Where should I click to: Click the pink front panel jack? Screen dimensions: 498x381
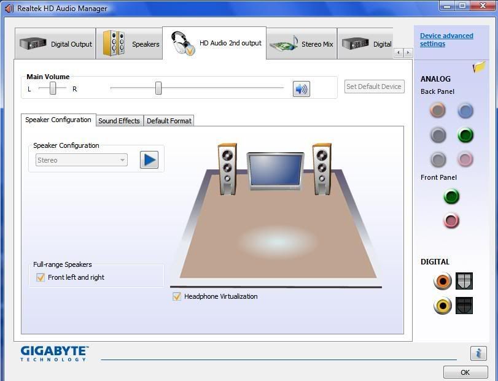tap(451, 220)
